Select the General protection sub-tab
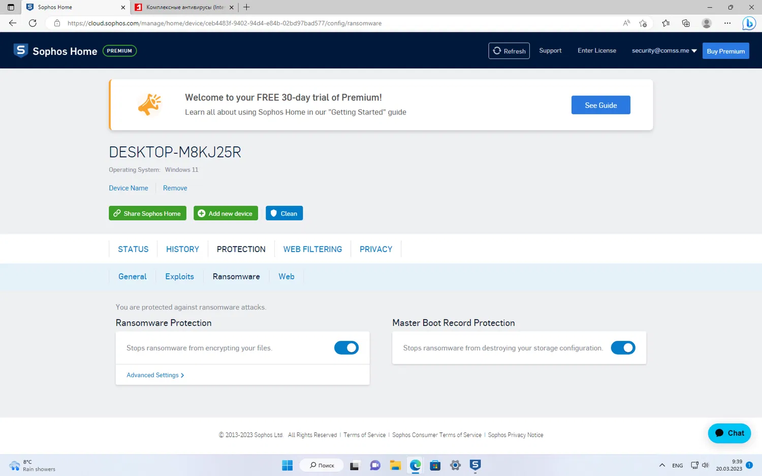 click(x=133, y=277)
